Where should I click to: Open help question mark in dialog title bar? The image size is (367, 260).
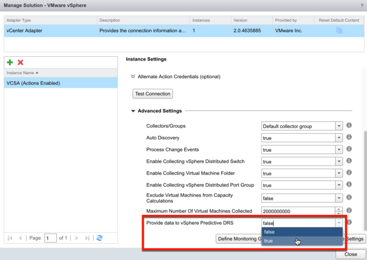[362, 5]
